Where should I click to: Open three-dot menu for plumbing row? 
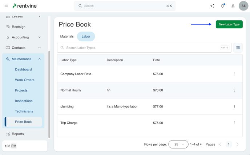(x=234, y=107)
